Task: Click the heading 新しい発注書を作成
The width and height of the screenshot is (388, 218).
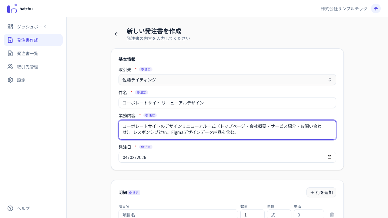Action: point(154,31)
